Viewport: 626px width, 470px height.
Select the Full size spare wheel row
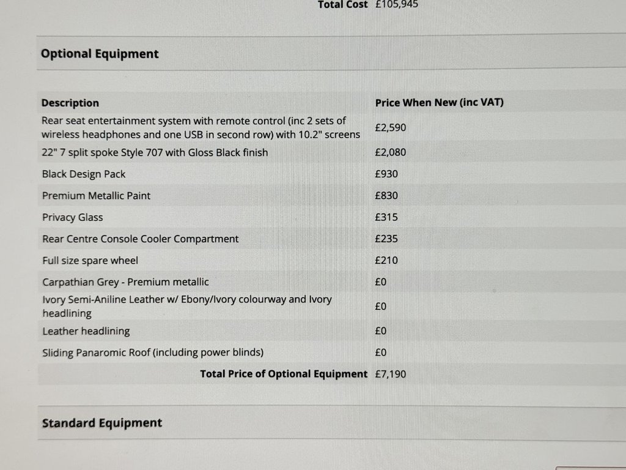90,260
